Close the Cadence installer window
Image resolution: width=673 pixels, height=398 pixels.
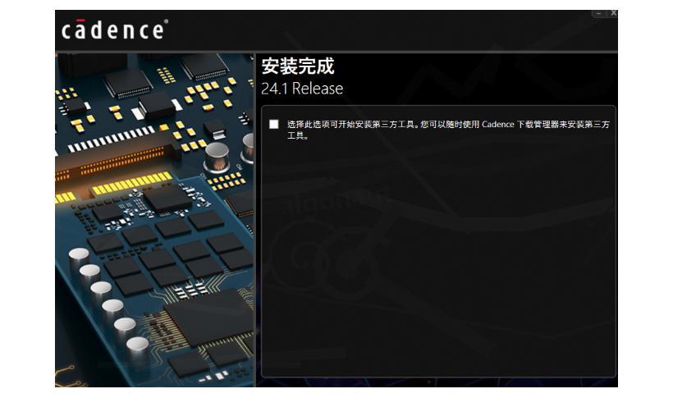point(613,13)
